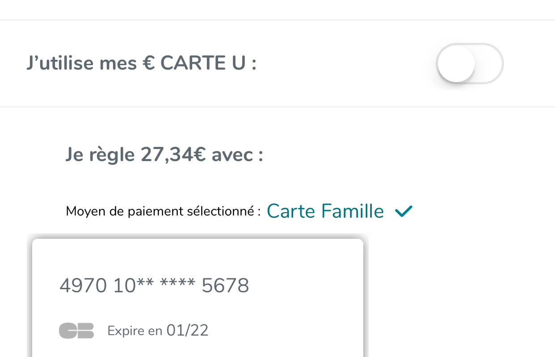Image resolution: width=555 pixels, height=357 pixels.
Task: Click the 4970 prefix of card number
Action: coord(83,286)
